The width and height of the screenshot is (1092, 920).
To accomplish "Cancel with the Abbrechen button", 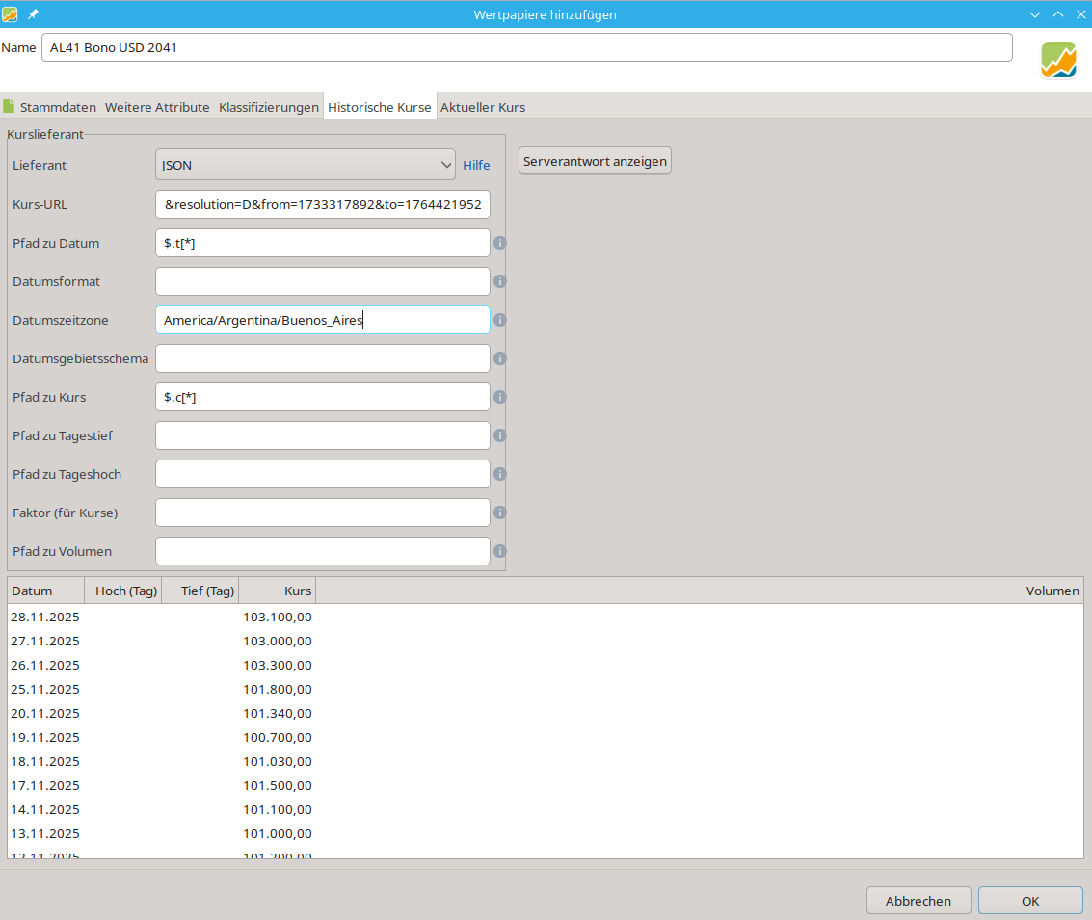I will point(918,901).
